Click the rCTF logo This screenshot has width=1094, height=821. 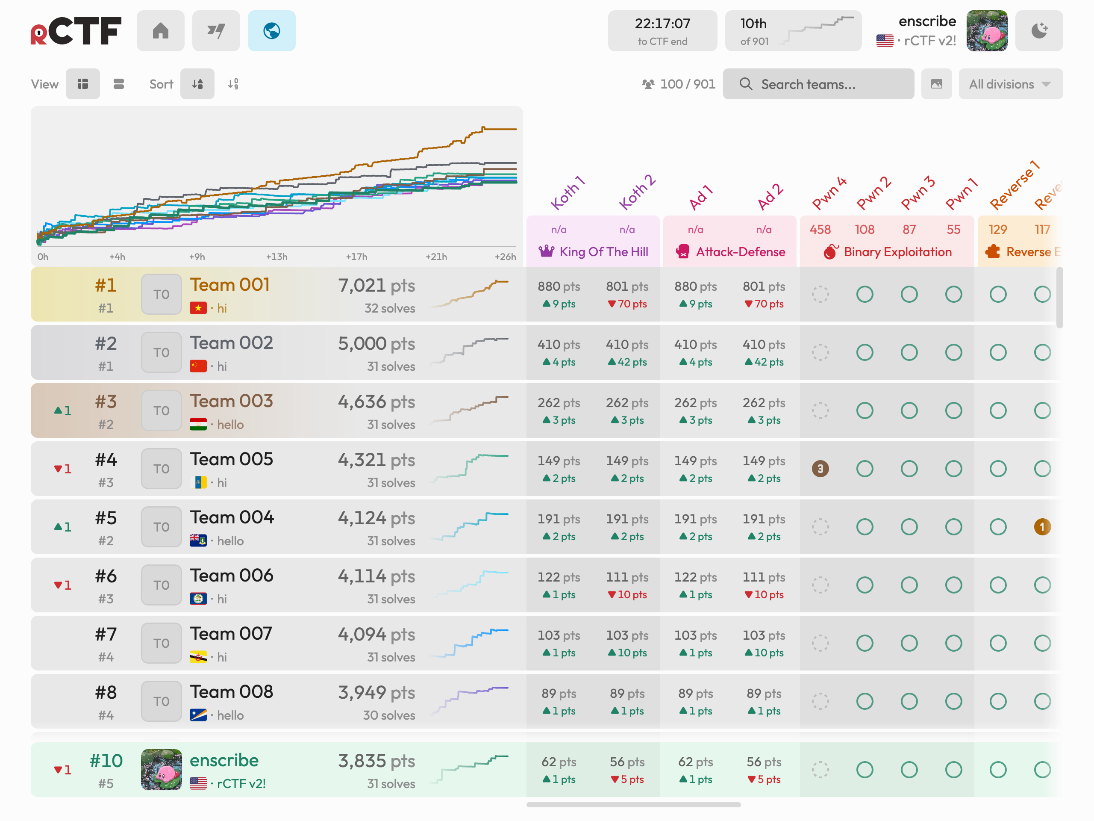coord(76,31)
